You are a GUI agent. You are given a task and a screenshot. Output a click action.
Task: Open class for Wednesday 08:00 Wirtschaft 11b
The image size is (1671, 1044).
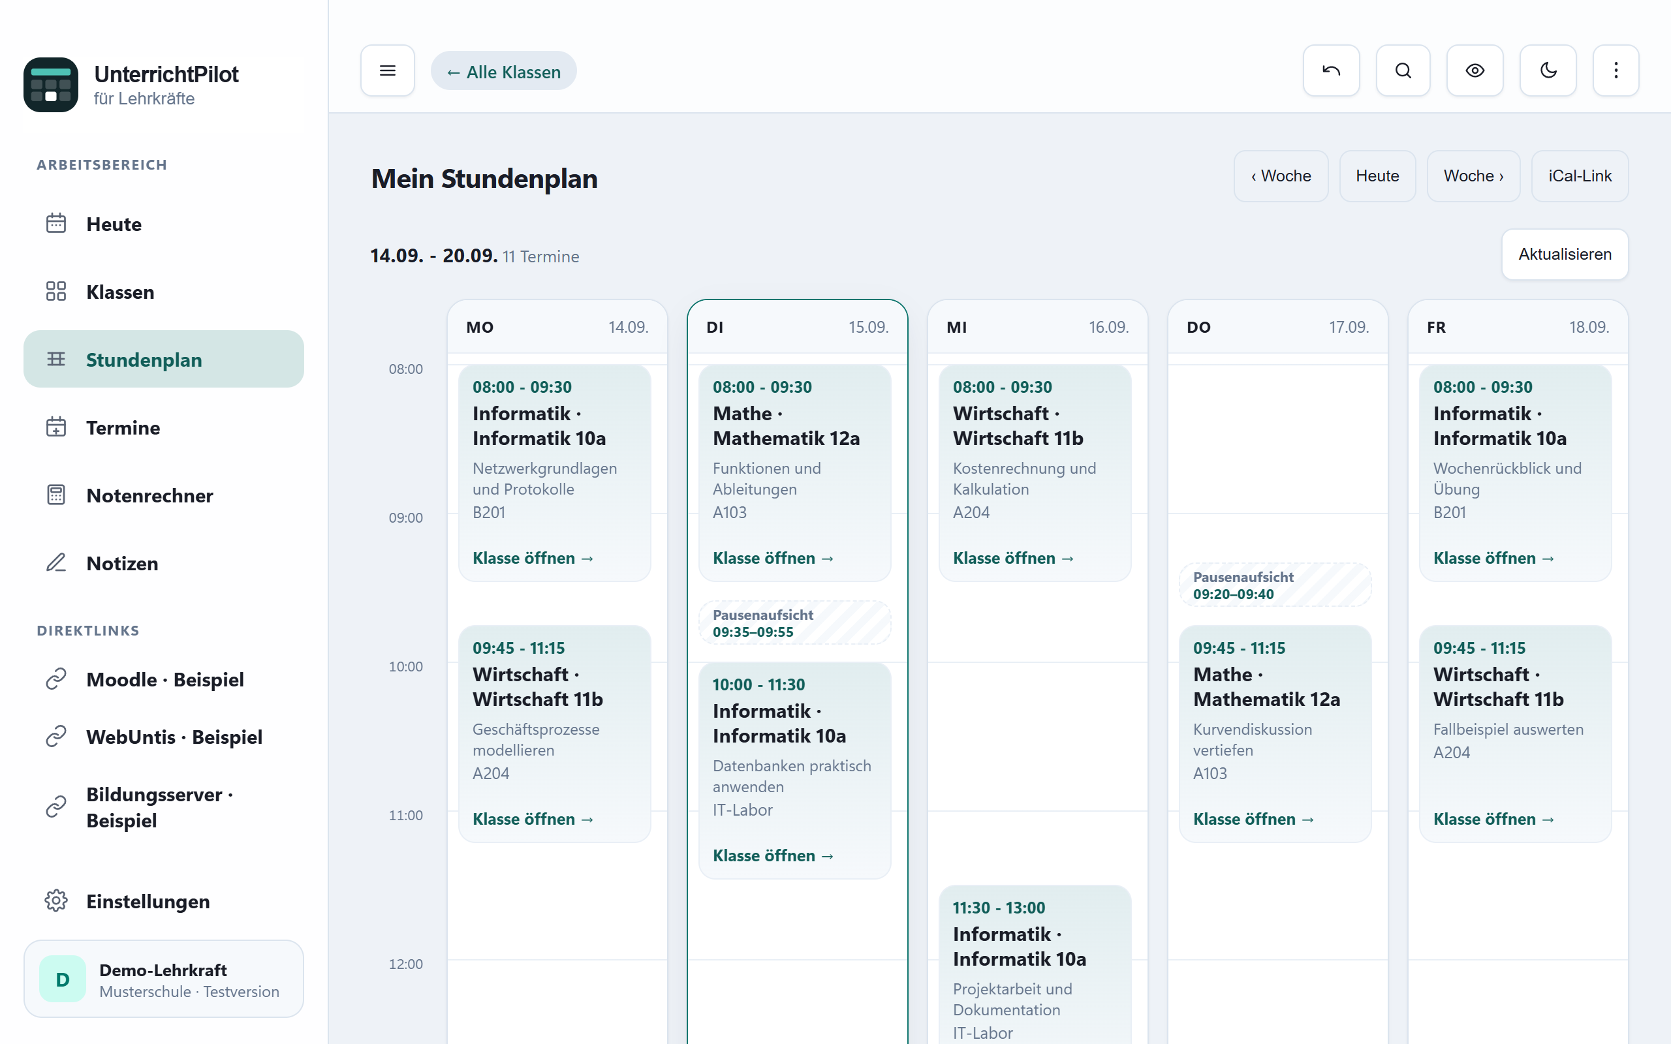coord(1013,558)
